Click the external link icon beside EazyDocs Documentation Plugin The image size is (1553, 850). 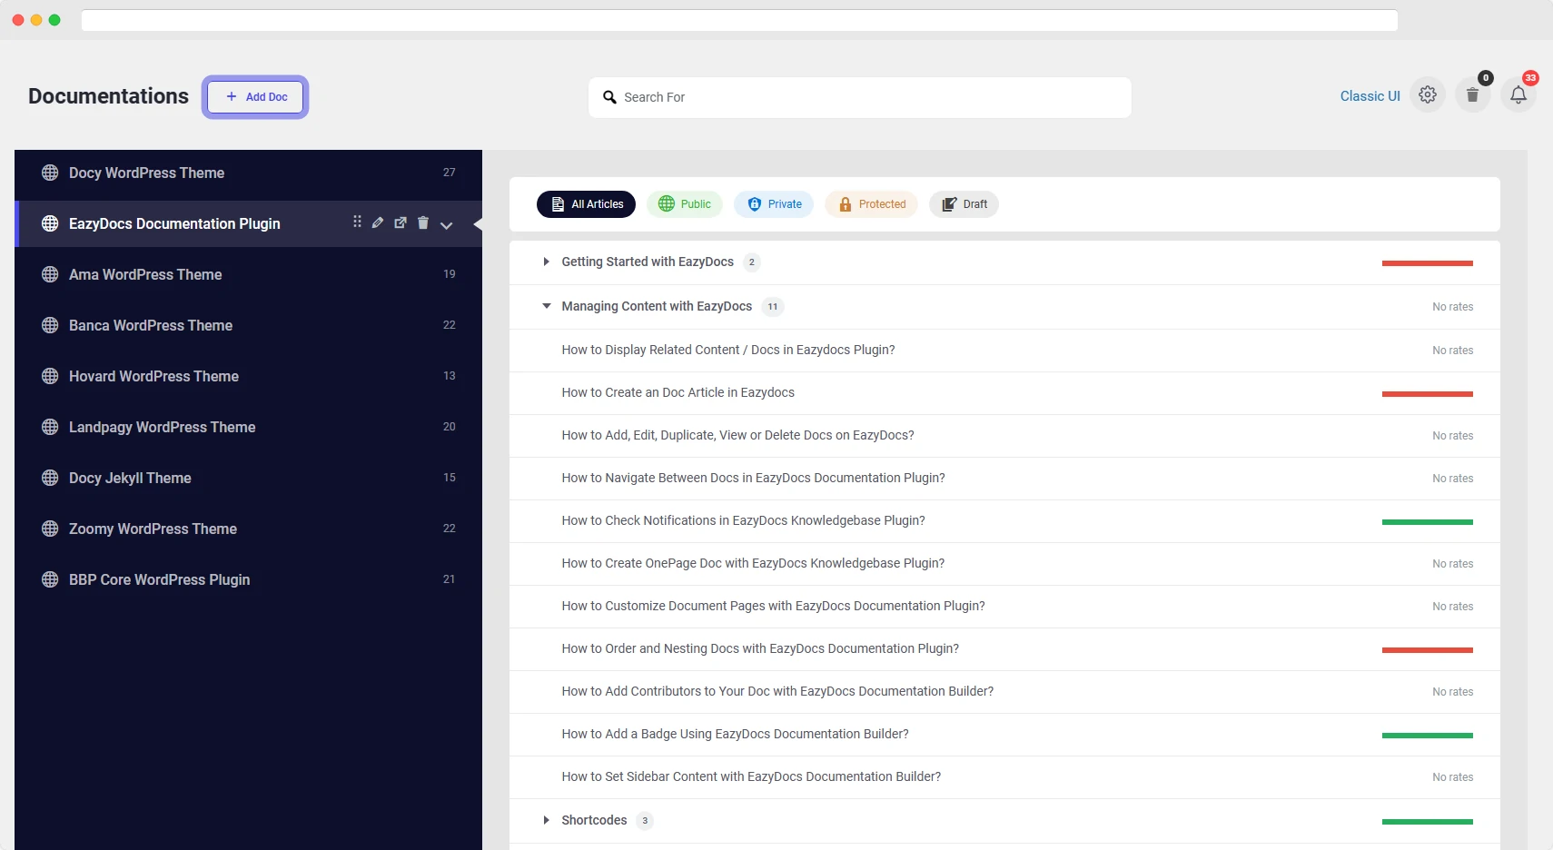(x=401, y=222)
